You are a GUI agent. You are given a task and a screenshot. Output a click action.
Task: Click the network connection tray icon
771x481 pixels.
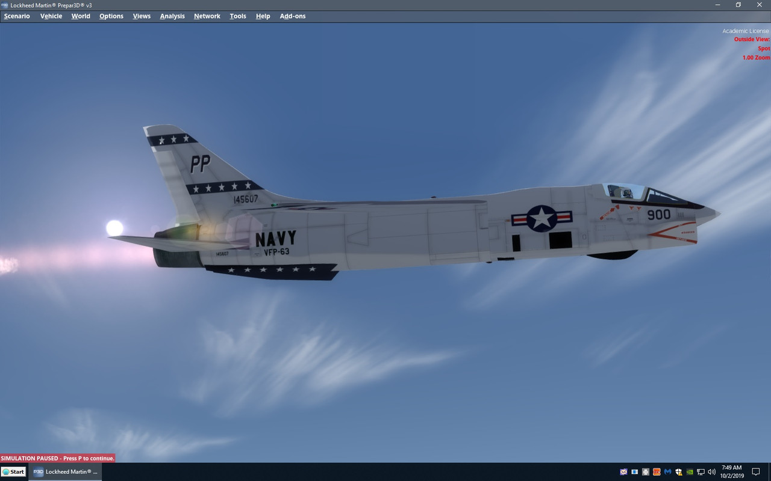coord(701,472)
